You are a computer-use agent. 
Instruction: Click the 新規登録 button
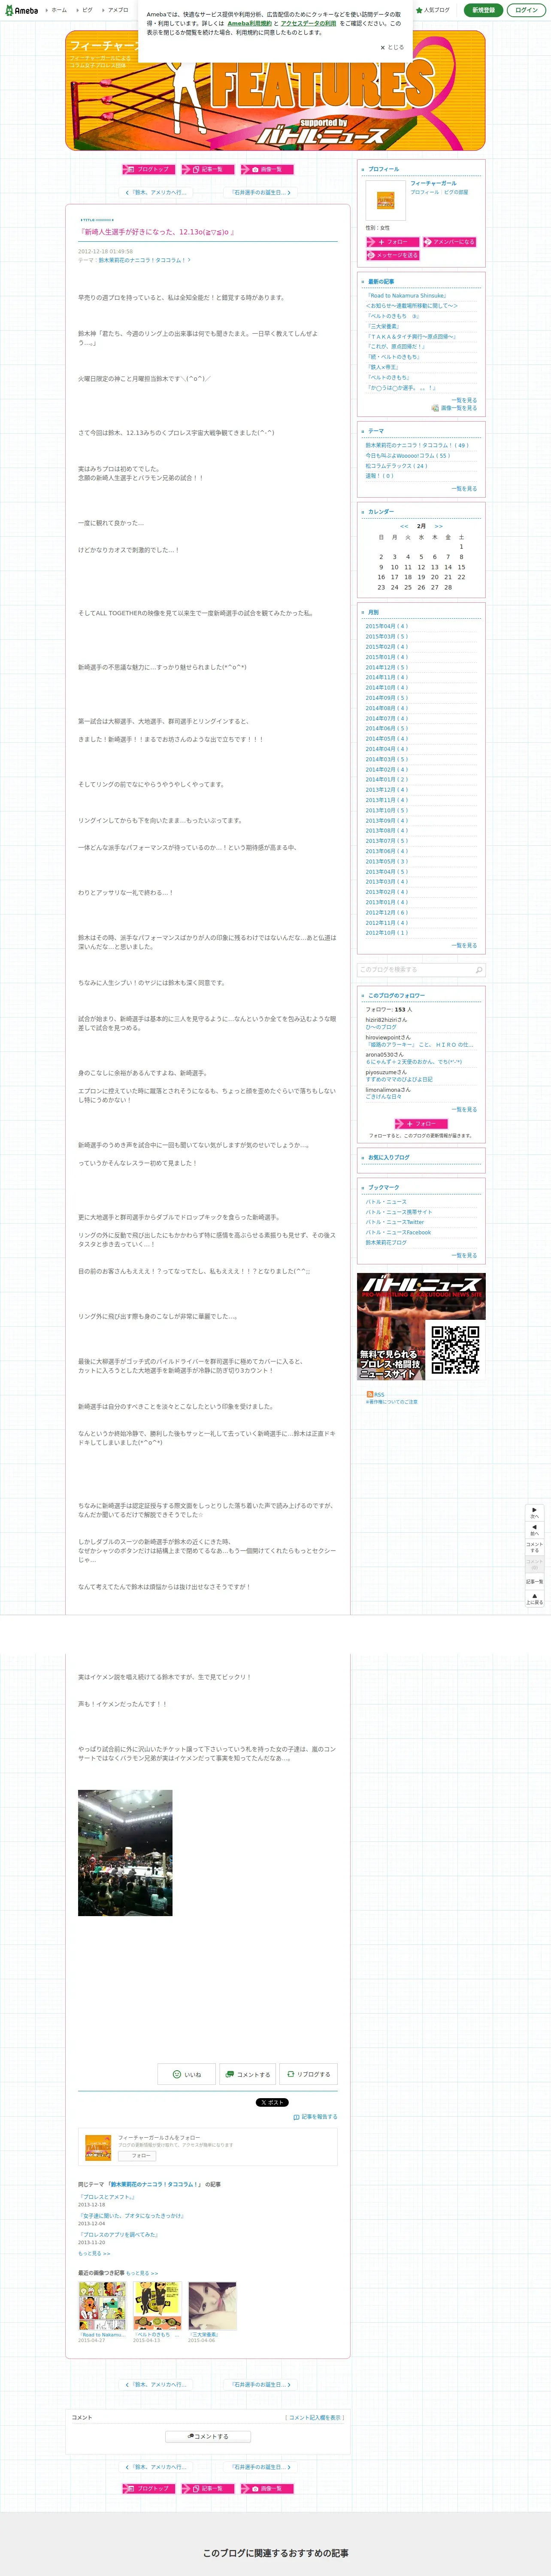483,10
